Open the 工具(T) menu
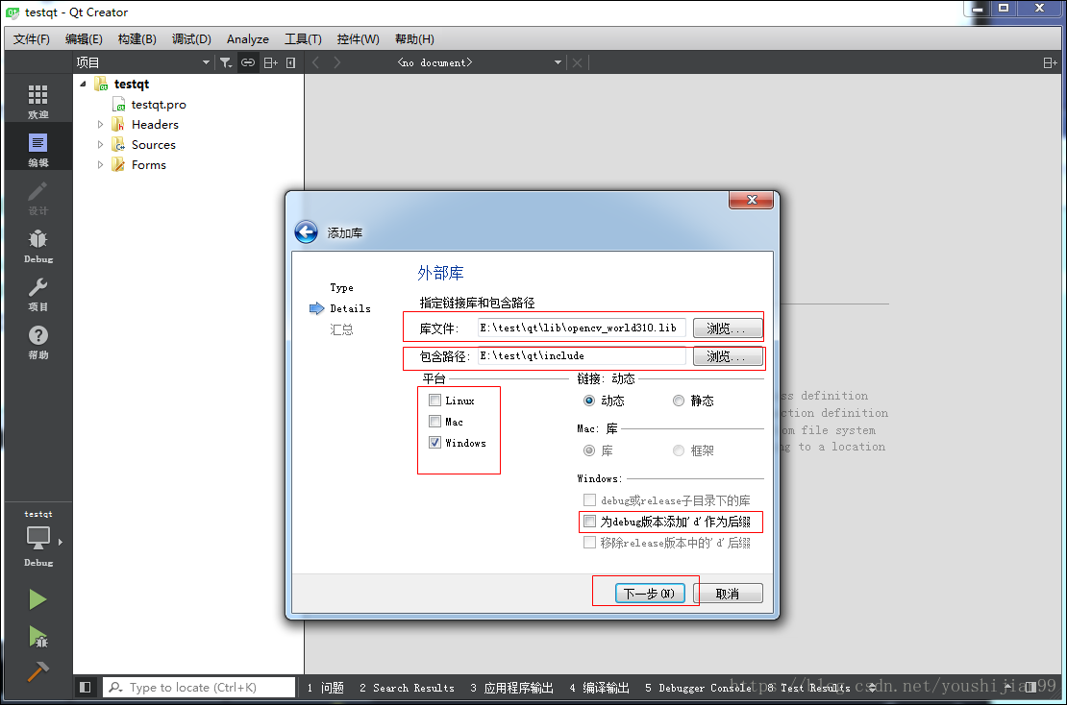 pyautogui.click(x=303, y=38)
